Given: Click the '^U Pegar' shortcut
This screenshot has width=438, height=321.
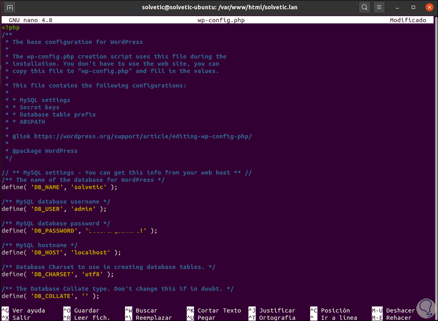Looking at the screenshot, I should click(x=201, y=318).
